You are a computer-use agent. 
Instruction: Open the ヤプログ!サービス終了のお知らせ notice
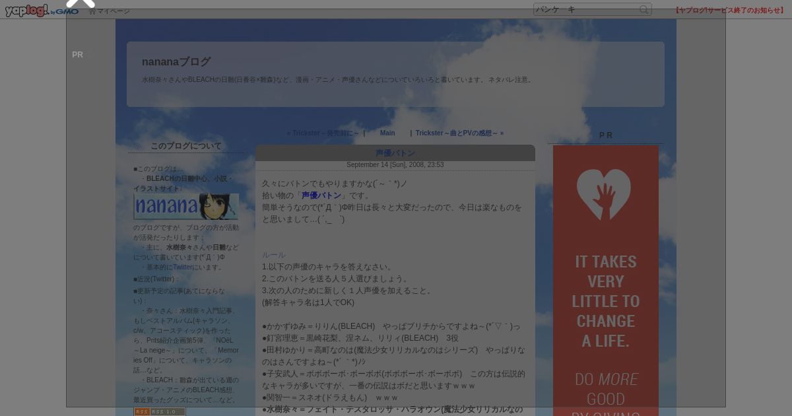coord(730,11)
